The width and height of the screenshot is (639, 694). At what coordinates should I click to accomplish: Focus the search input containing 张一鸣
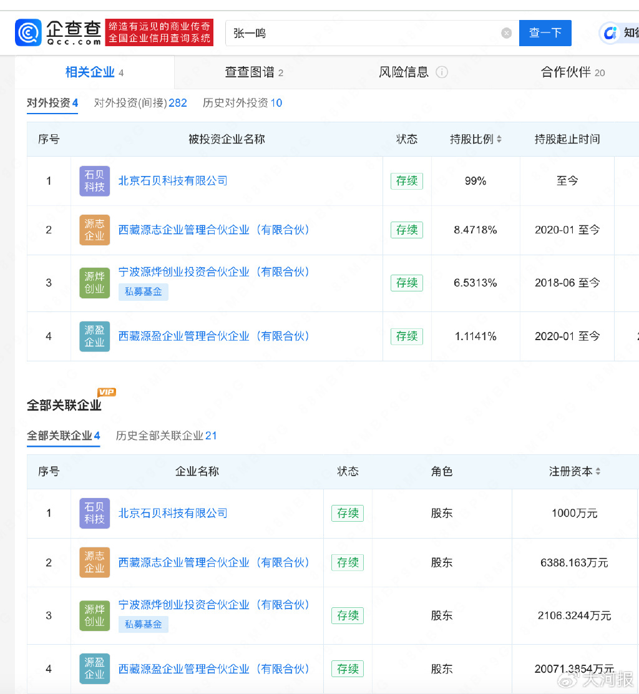pos(372,33)
